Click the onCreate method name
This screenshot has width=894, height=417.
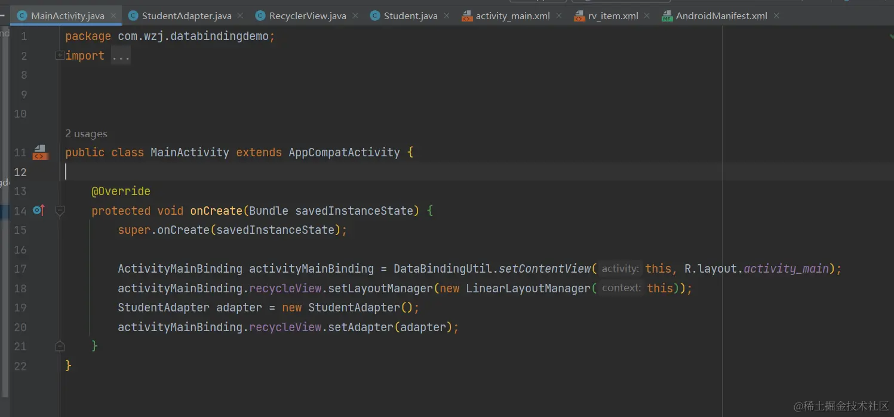pyautogui.click(x=216, y=211)
